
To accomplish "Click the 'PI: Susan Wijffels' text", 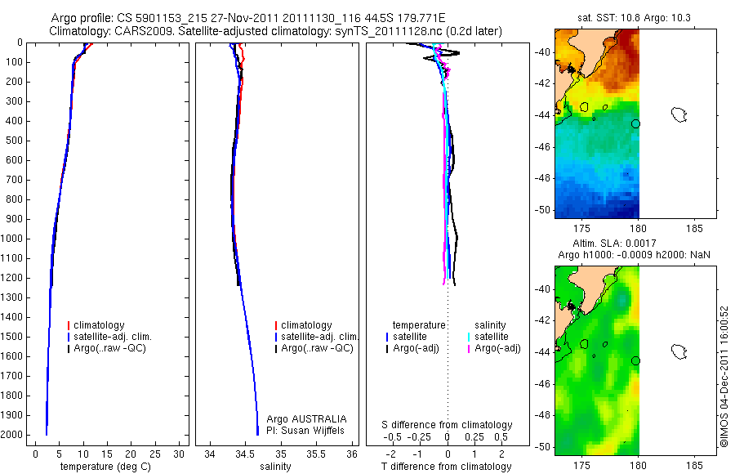I will tap(305, 431).
